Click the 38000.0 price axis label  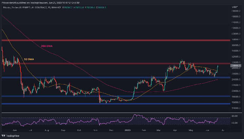click(236, 39)
